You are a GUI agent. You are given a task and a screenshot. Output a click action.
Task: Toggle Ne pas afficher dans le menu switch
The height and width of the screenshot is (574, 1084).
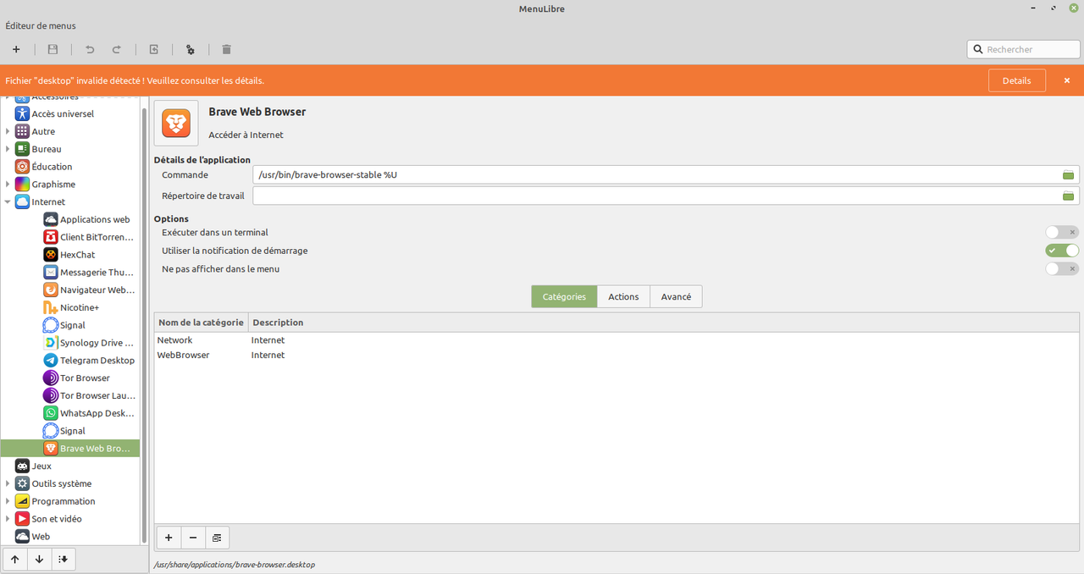(x=1062, y=269)
